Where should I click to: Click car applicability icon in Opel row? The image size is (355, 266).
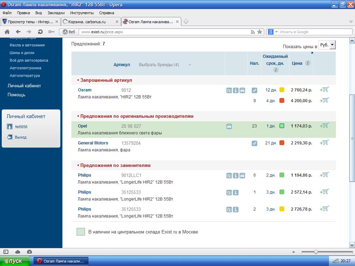click(x=229, y=126)
